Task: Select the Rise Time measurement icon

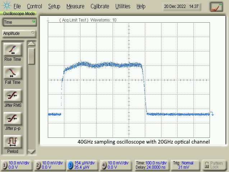Action: [13, 49]
